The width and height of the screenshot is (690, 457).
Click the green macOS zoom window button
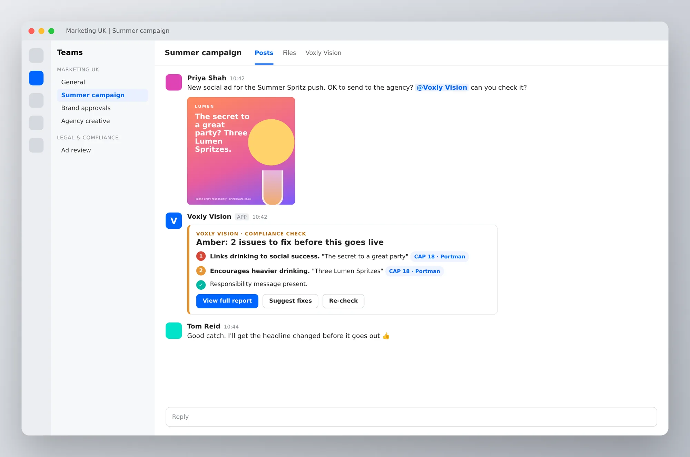click(51, 31)
